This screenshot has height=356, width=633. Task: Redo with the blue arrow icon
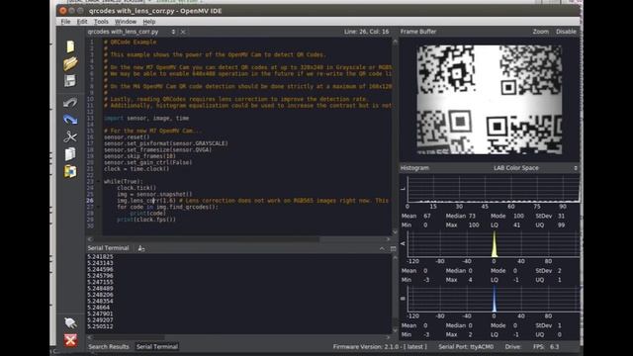coord(70,120)
